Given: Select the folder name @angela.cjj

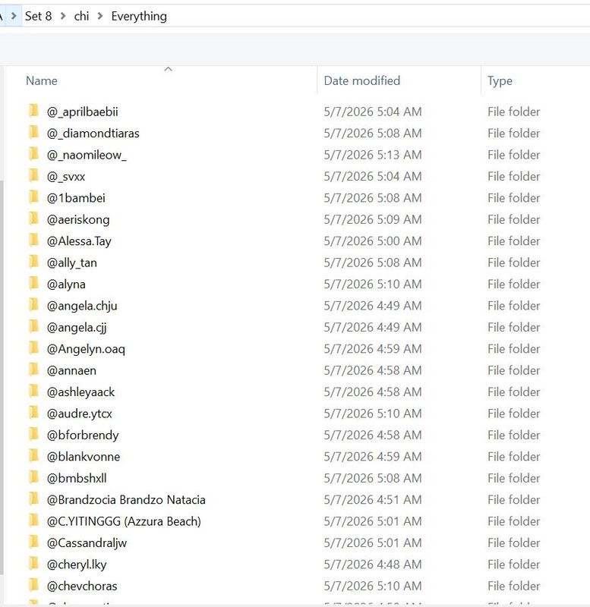Looking at the screenshot, I should click(77, 328).
